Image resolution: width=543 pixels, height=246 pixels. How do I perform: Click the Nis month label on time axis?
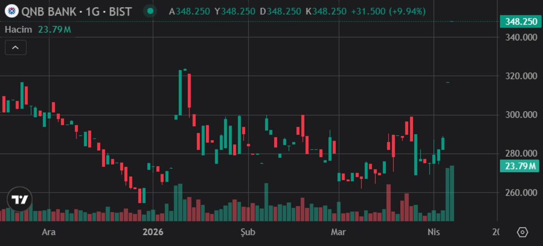tap(433, 232)
